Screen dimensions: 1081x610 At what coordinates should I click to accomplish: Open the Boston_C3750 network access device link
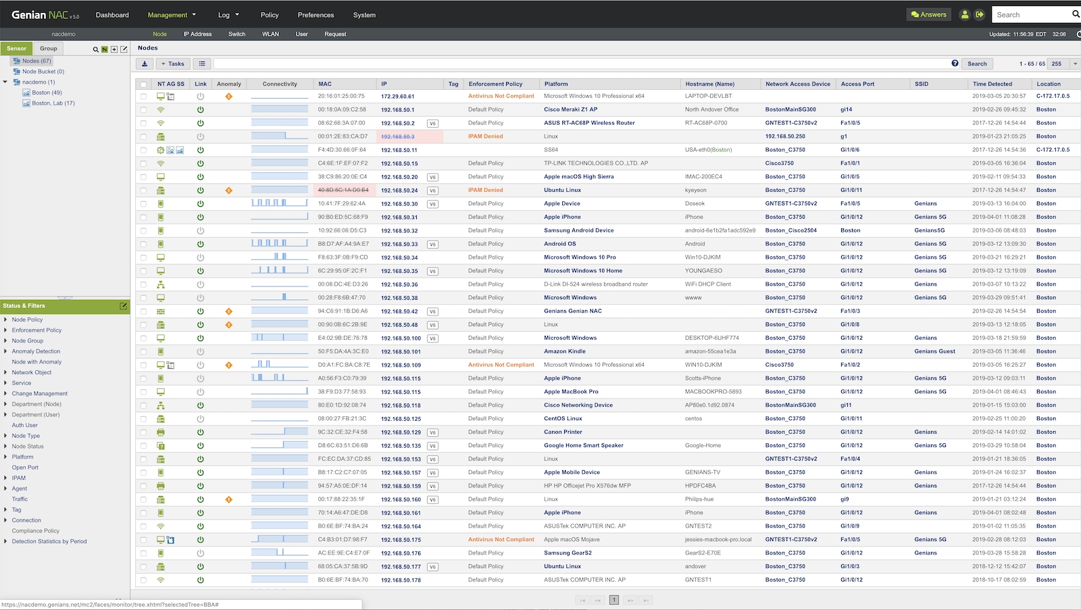click(x=785, y=149)
